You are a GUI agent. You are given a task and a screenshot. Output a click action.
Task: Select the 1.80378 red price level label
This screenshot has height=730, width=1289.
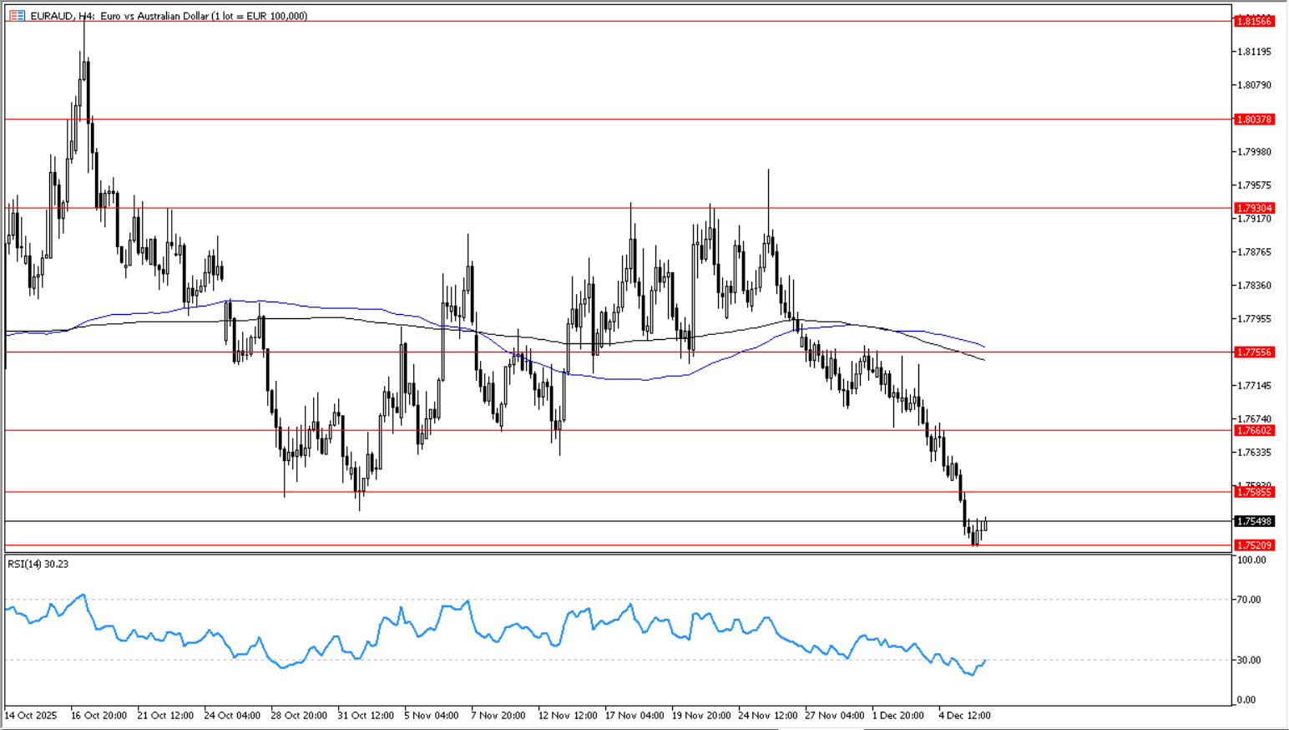[x=1254, y=119]
